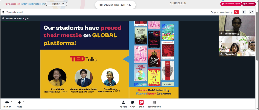Select the Screen share (You) tab
The image size is (259, 110).
click(16, 18)
